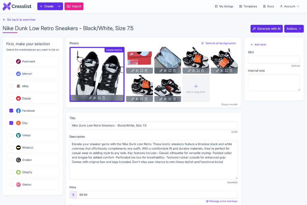
Task: Click the Generate with AI button
Action: coord(266,29)
